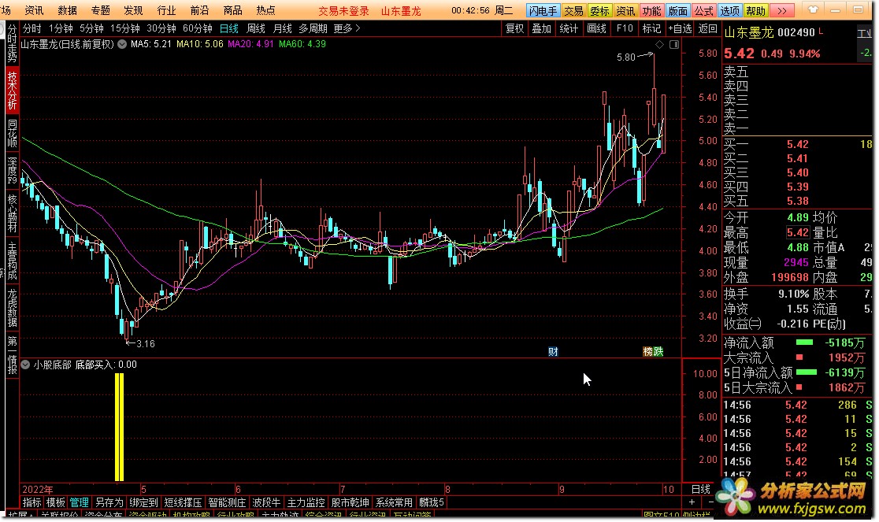
Task: Click the 版面 layout button
Action: pyautogui.click(x=677, y=11)
